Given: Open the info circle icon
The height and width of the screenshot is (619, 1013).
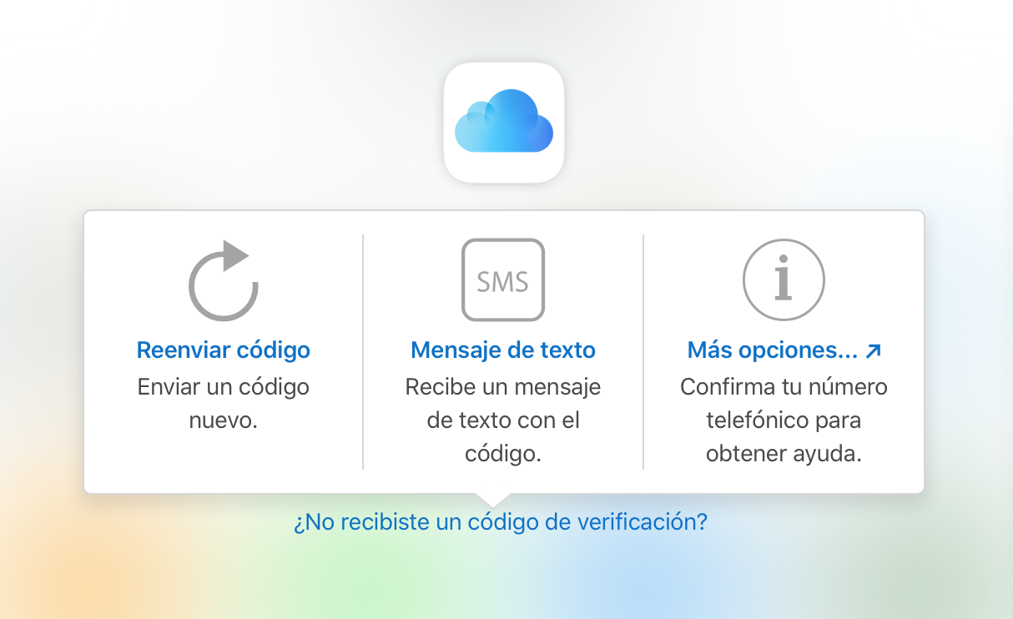Looking at the screenshot, I should tap(784, 280).
